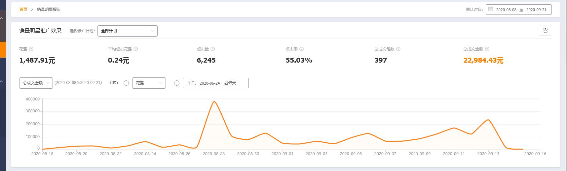Click the 2020-06-24 起45天 time input
Viewport: 567px width, 171px height.
(x=215, y=83)
